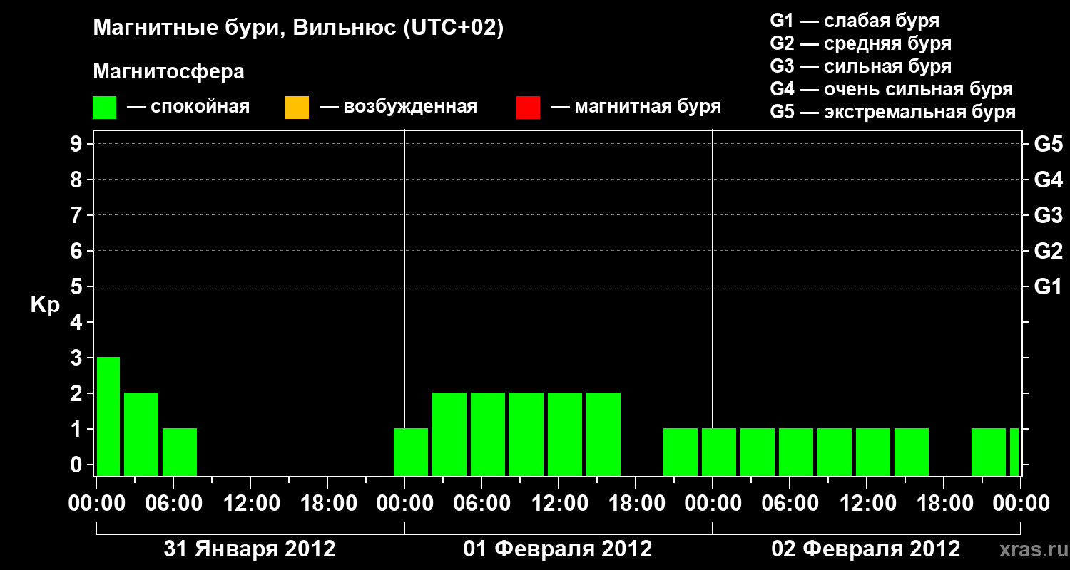Screen dimensions: 1070x570
Task: Click legend line 'G1 — слабая буря'
Action: coord(855,21)
